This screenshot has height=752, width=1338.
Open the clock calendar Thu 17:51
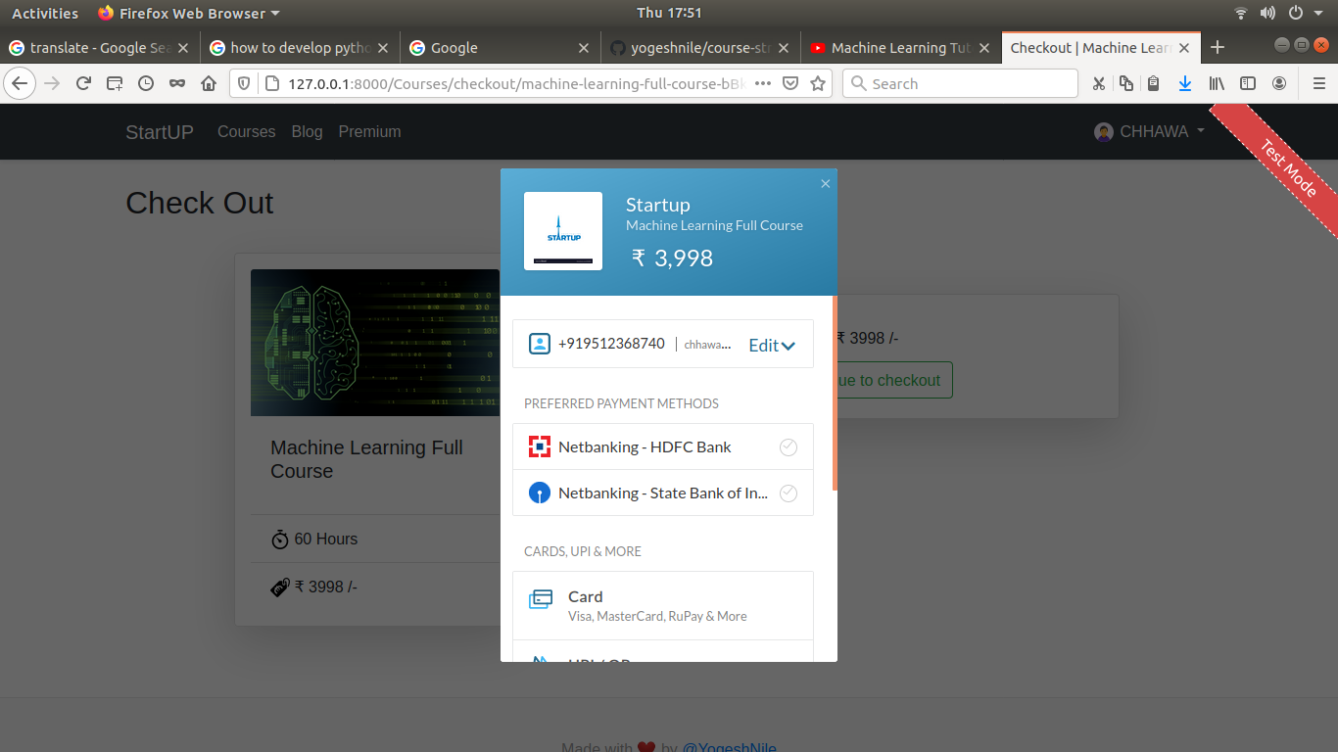point(669,13)
